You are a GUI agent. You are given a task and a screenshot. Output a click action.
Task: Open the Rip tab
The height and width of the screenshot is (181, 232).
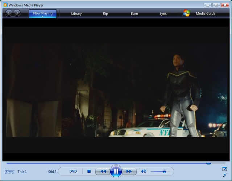click(x=105, y=14)
